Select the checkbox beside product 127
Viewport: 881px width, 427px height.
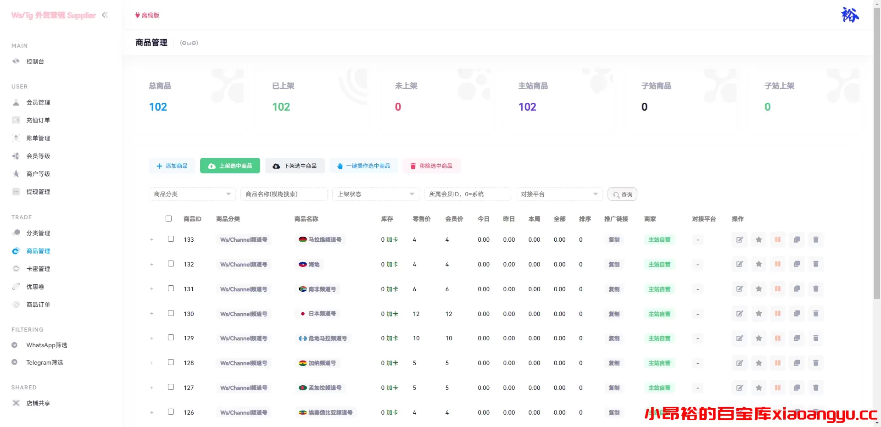[171, 387]
